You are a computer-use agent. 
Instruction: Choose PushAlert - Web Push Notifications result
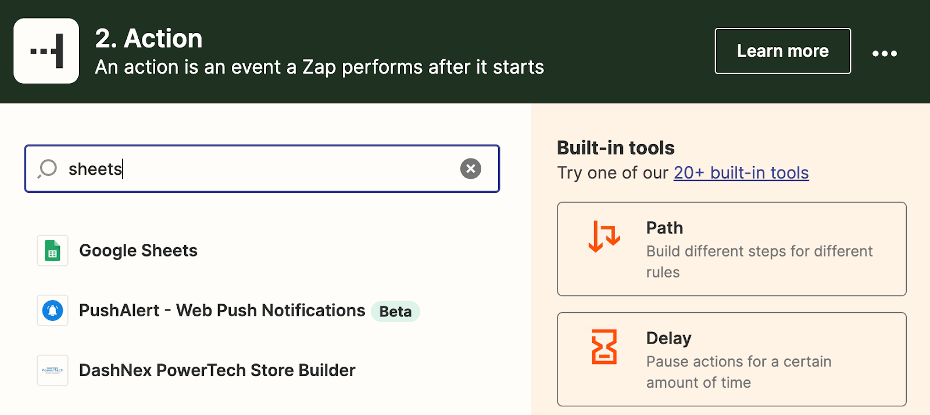(222, 311)
